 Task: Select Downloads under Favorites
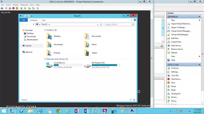pyautogui.click(x=31, y=37)
